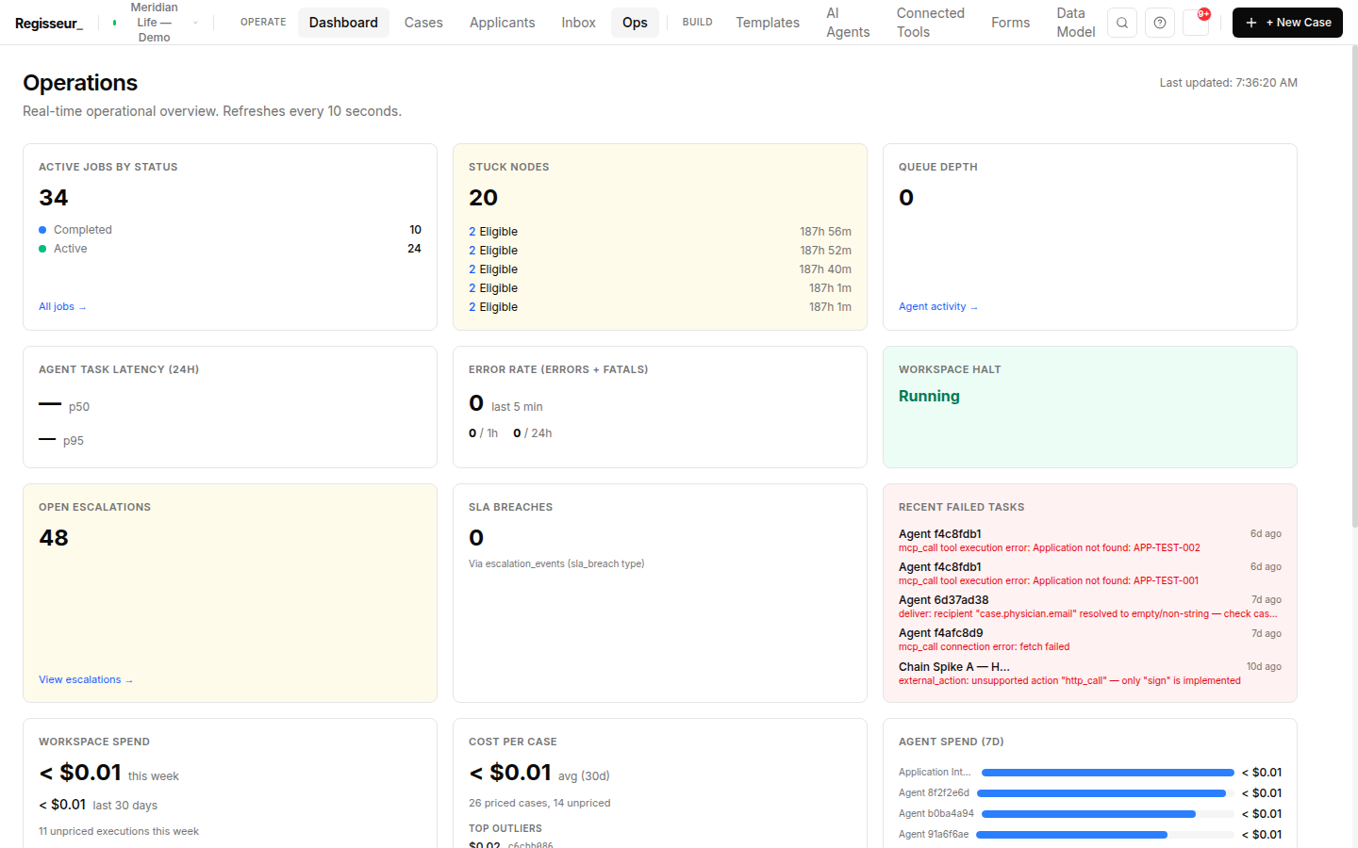
Task: Open the Cases tab
Action: (423, 23)
